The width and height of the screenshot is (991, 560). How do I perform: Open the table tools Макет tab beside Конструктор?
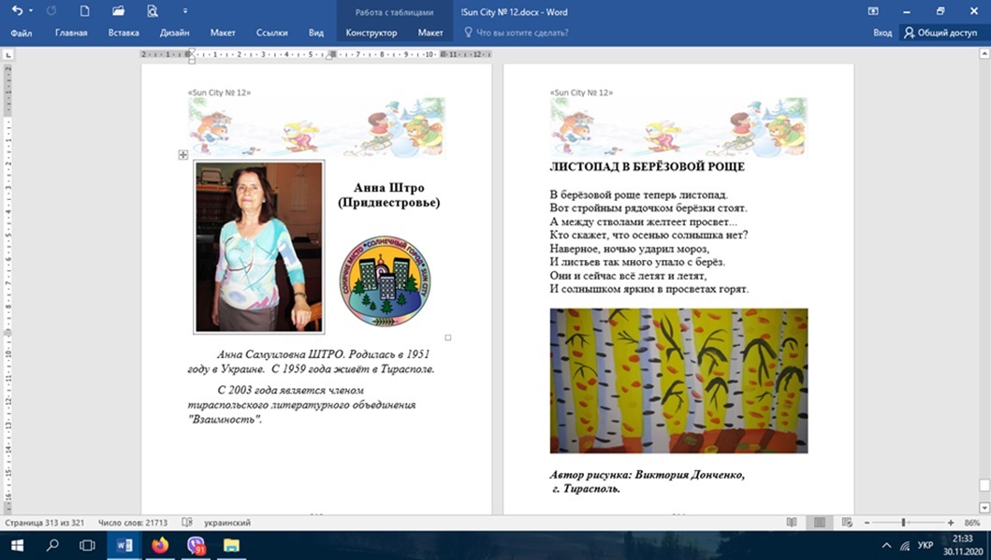(x=430, y=33)
